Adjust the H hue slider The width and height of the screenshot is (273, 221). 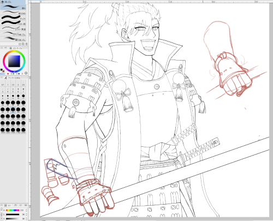(13, 210)
